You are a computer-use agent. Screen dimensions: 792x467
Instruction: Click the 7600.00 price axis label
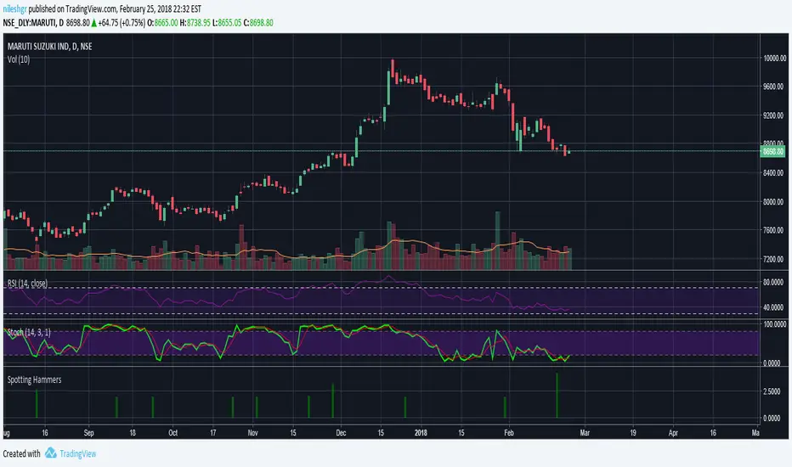point(774,230)
